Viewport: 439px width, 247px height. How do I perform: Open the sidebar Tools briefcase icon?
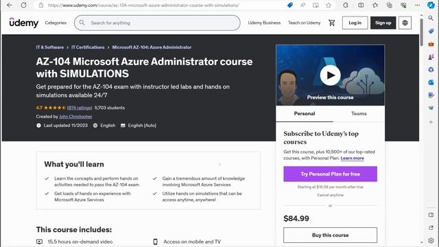point(431,44)
